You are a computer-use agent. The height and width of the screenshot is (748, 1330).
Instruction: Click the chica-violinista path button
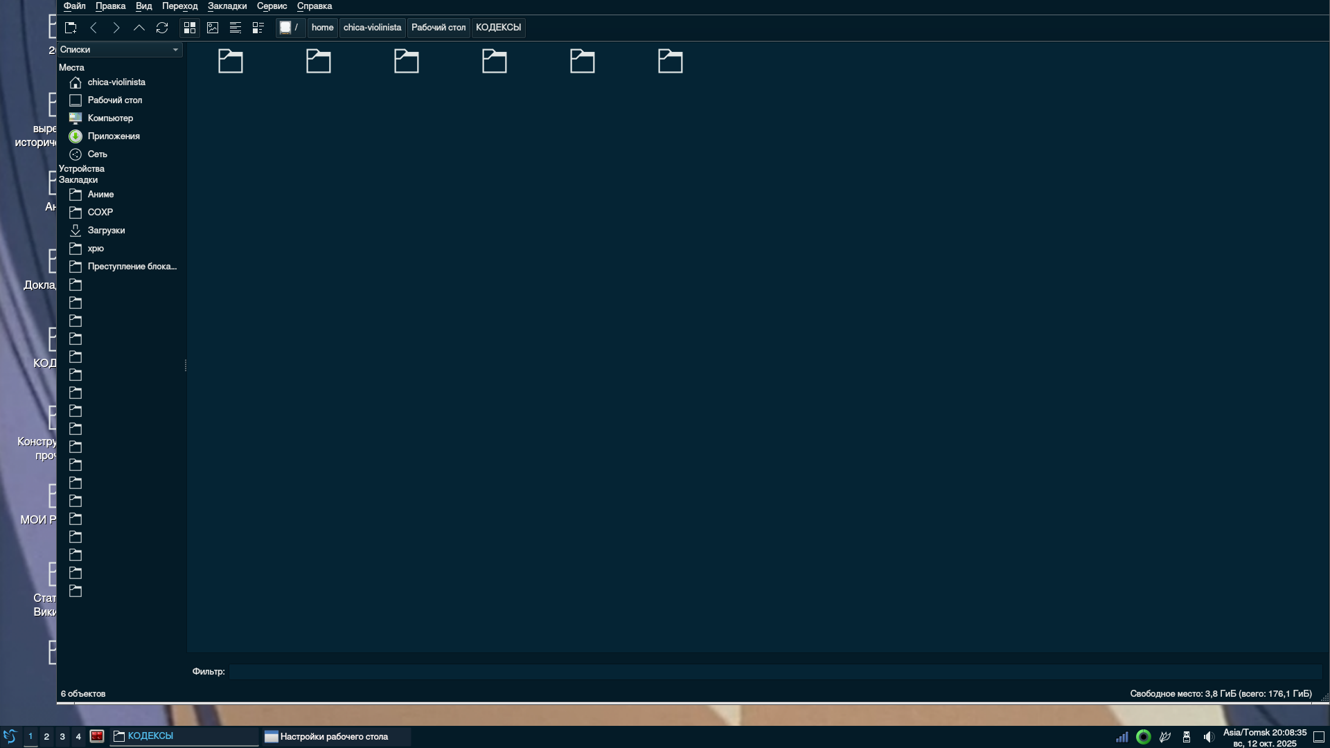(x=372, y=28)
